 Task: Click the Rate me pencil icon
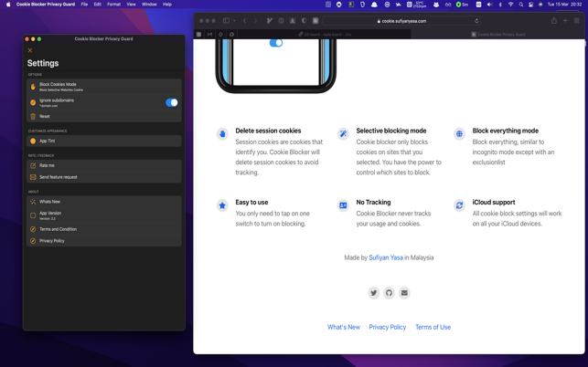tap(33, 165)
